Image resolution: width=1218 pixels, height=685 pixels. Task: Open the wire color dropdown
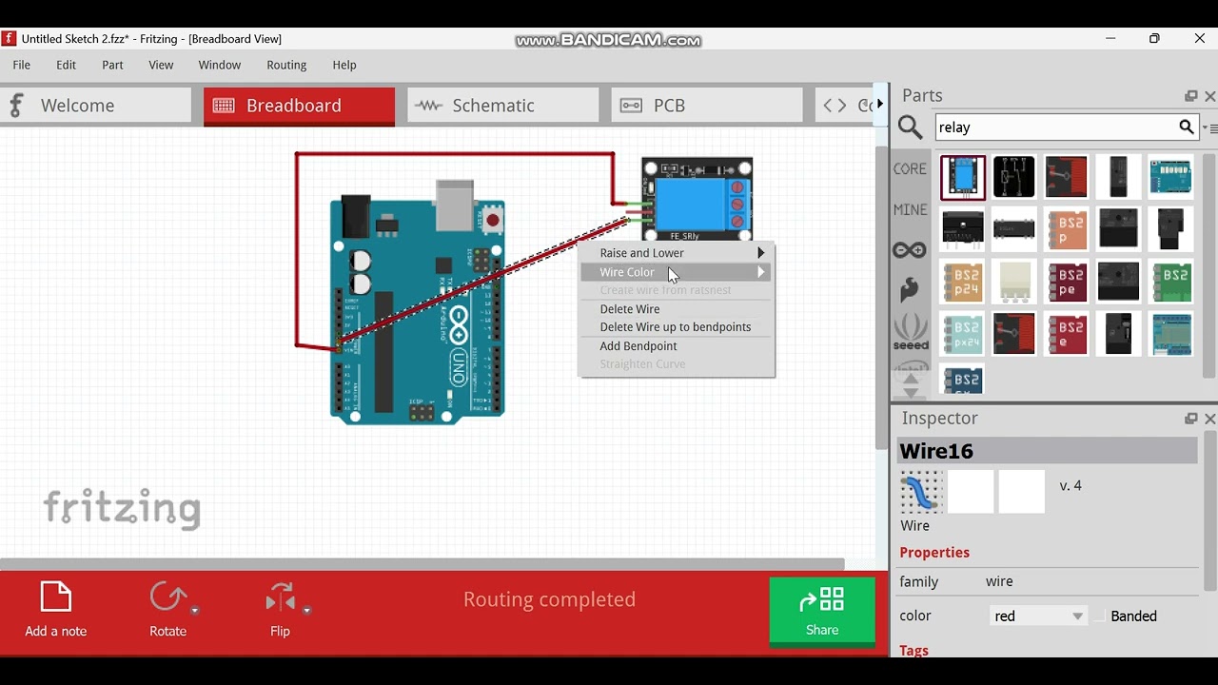1038,616
